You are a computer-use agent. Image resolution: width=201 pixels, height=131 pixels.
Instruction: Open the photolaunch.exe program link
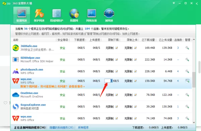[x=32, y=70]
